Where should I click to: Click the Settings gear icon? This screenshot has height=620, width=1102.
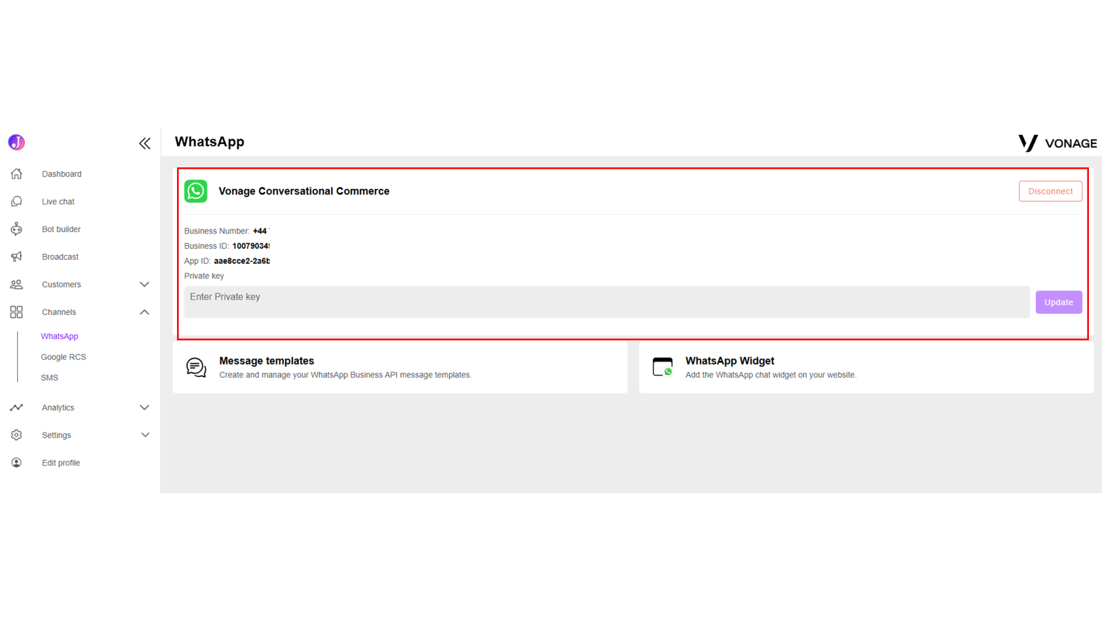click(x=17, y=435)
